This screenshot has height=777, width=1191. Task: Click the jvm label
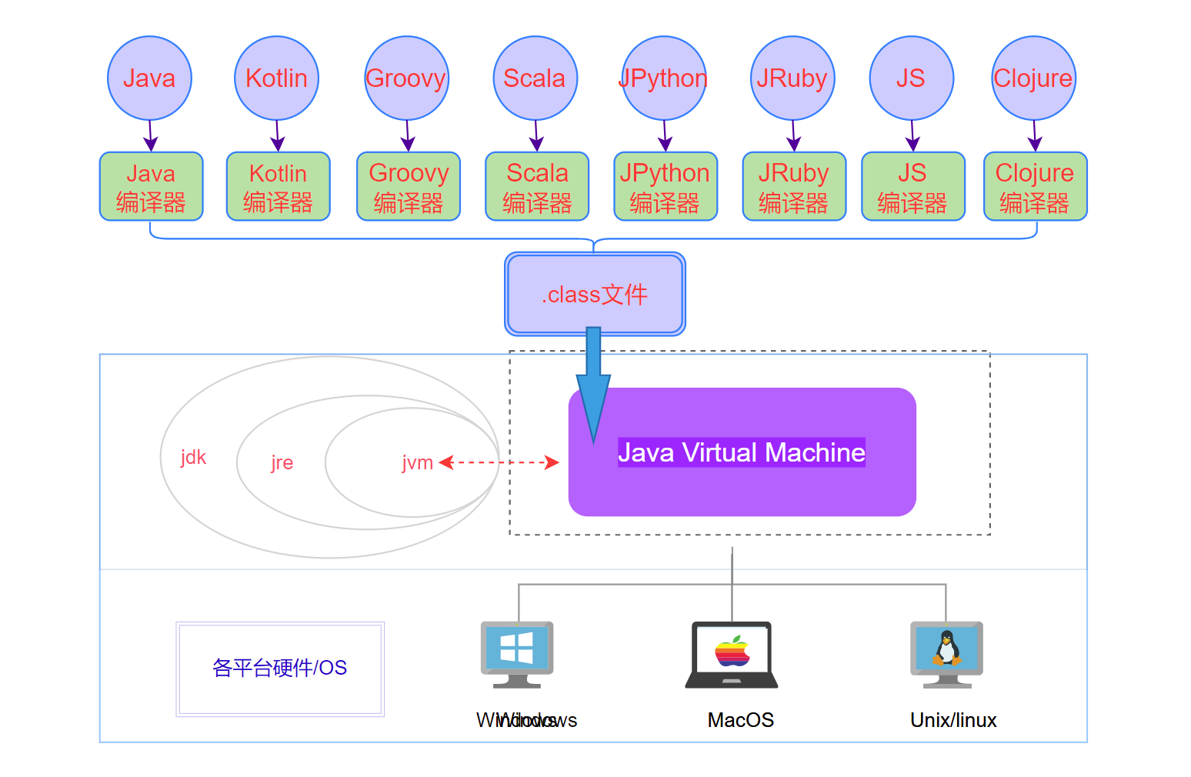click(417, 462)
